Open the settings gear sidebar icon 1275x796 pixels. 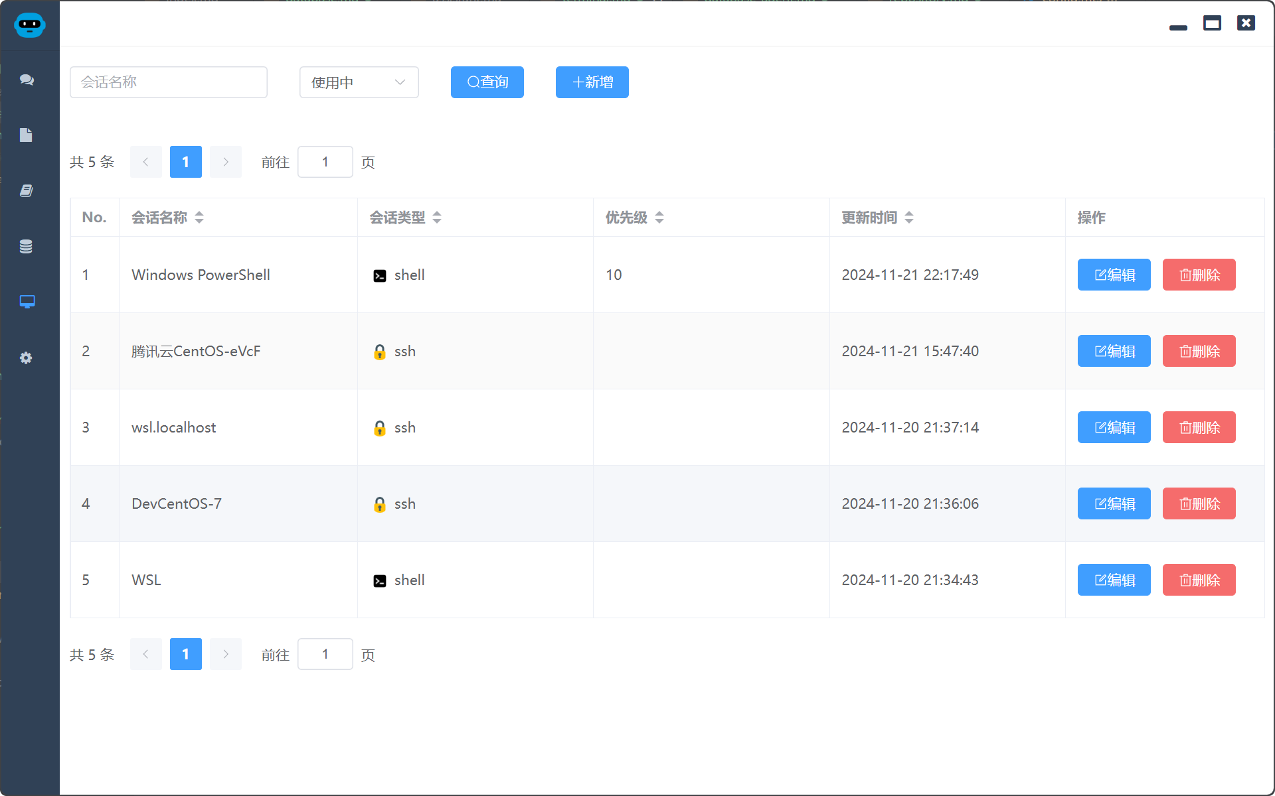pyautogui.click(x=26, y=358)
